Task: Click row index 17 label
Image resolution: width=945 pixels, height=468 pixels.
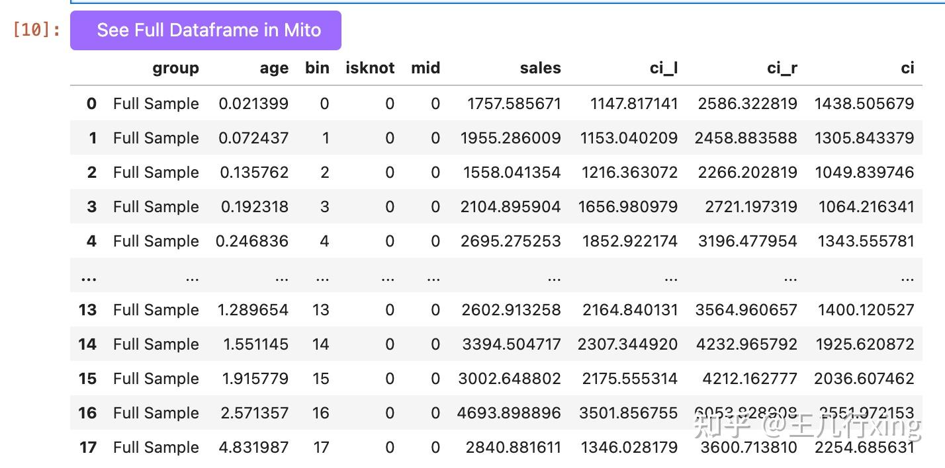Action: [x=88, y=448]
